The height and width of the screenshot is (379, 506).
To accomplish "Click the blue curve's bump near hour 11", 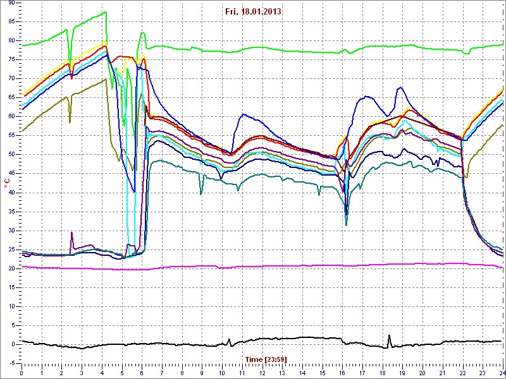I will [x=242, y=114].
